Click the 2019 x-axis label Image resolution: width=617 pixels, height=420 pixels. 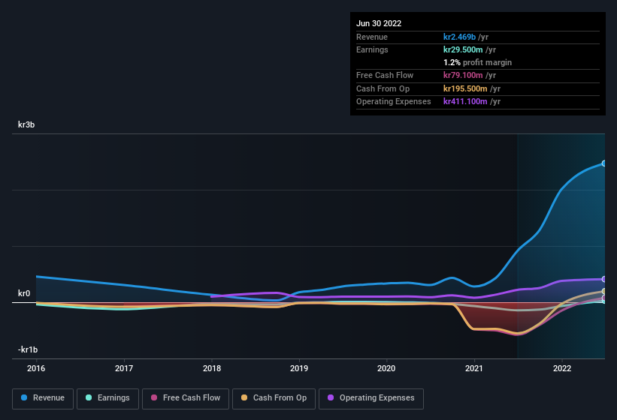pos(299,368)
